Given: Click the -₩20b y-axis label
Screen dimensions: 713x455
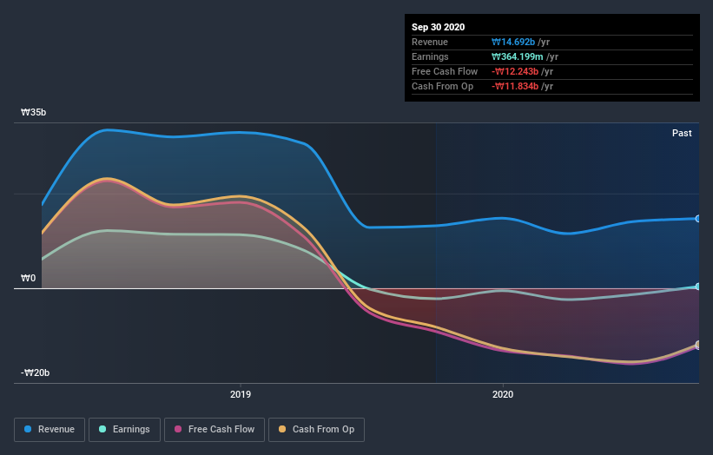Looking at the screenshot, I should click(x=35, y=373).
